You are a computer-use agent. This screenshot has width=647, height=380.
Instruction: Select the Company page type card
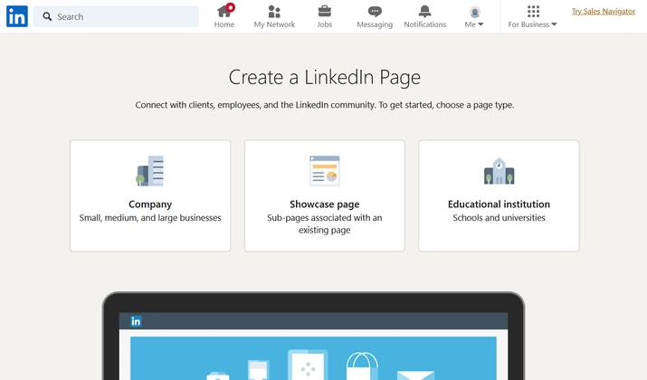[150, 195]
